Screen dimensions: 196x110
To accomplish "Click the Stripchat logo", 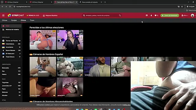I will pyautogui.click(x=16, y=16).
